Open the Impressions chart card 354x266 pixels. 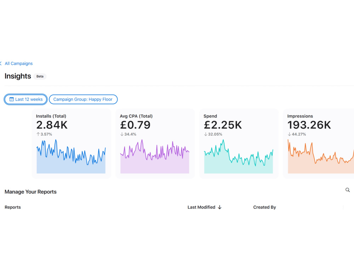coord(319,144)
